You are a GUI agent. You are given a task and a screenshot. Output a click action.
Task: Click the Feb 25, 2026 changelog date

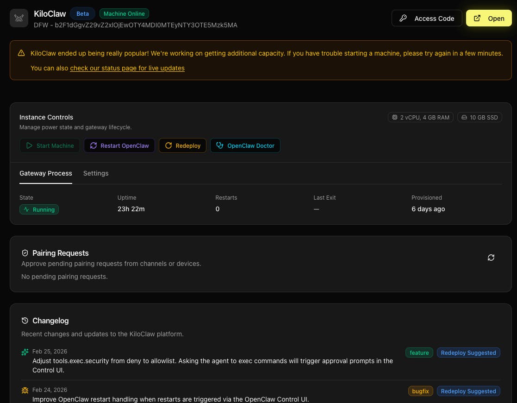click(50, 352)
